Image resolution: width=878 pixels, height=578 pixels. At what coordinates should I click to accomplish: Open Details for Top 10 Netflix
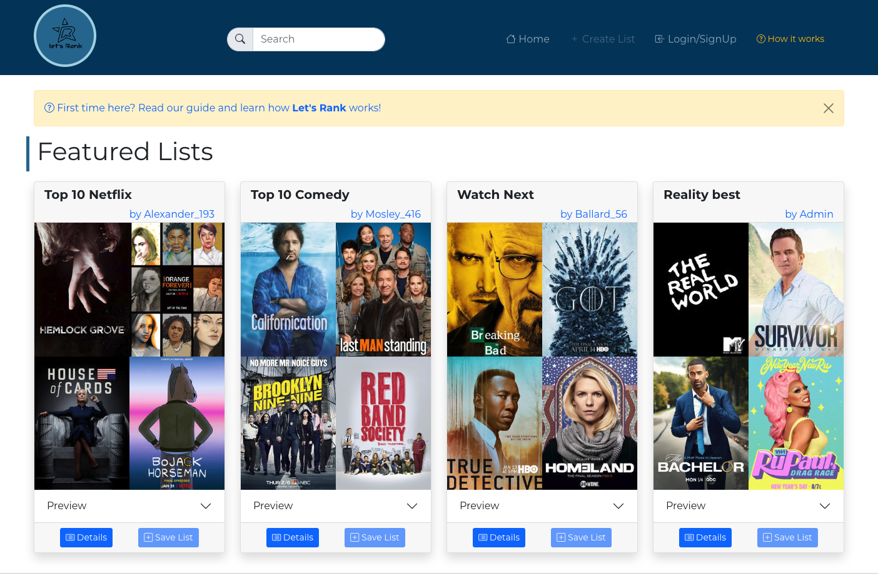86,537
